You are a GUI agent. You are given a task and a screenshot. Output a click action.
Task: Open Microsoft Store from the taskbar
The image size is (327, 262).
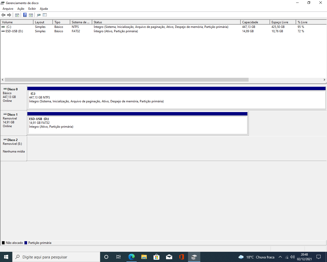coord(156,257)
